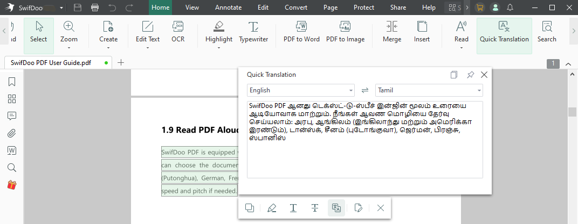Close the Quick Translation panel
Image resolution: width=578 pixels, height=224 pixels.
click(x=484, y=75)
